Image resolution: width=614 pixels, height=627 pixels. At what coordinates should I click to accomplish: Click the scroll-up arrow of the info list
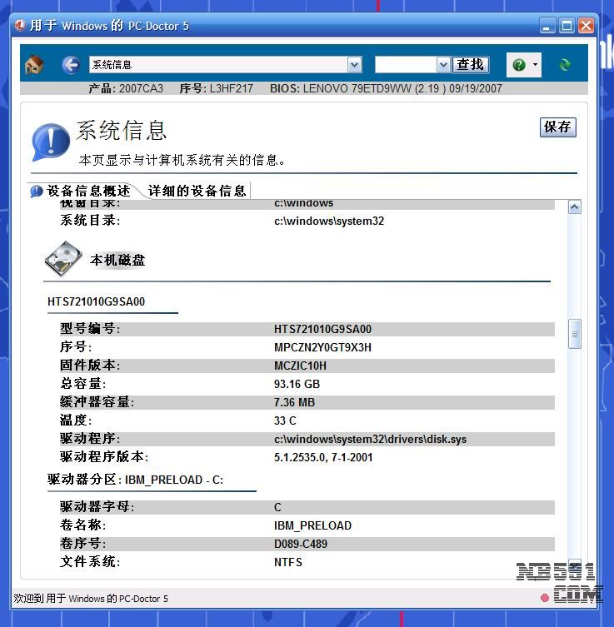(x=575, y=207)
